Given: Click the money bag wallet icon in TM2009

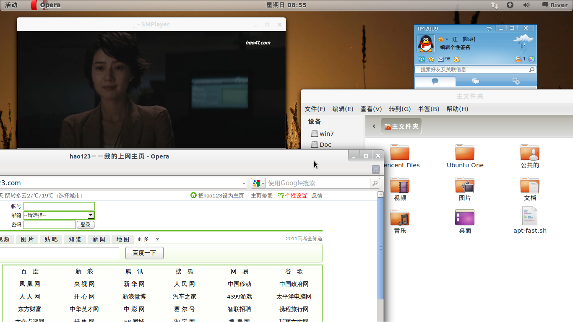Looking at the screenshot, I should pyautogui.click(x=457, y=59).
